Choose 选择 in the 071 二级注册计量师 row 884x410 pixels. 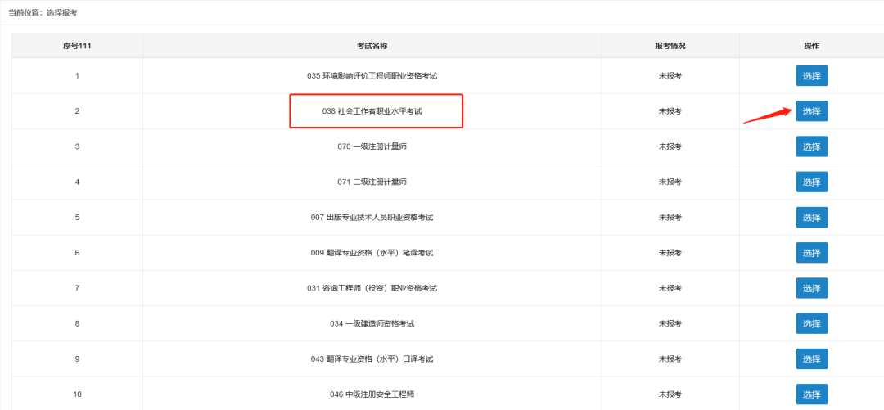coord(812,182)
